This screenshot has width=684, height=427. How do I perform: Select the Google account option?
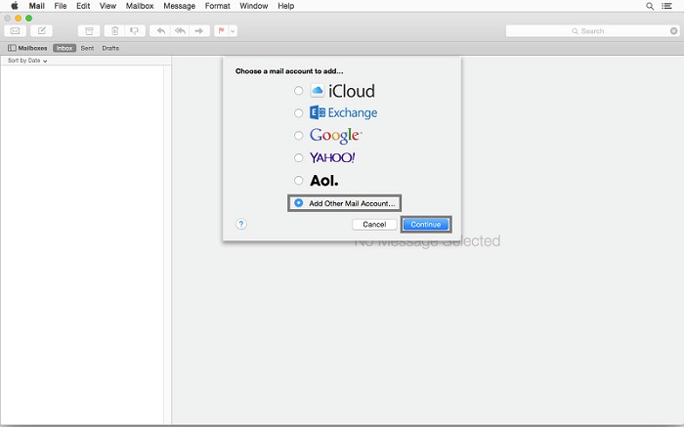click(298, 135)
